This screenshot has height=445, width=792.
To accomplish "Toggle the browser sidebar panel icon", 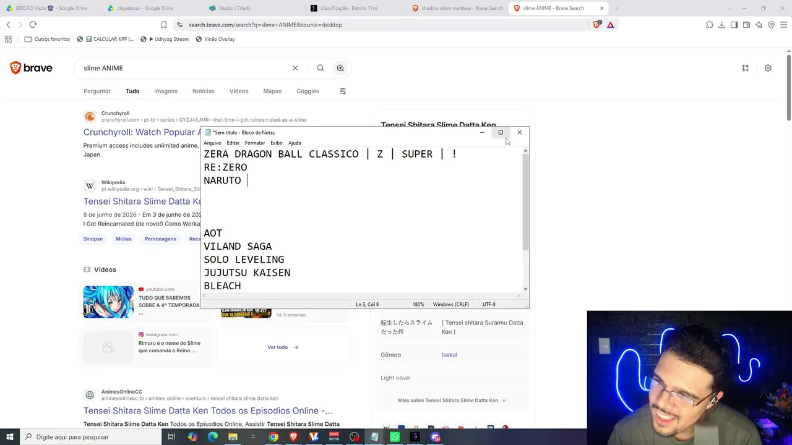I will coord(734,25).
